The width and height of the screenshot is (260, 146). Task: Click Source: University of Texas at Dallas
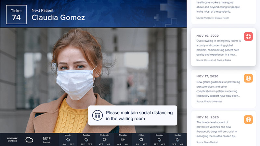coord(214,60)
